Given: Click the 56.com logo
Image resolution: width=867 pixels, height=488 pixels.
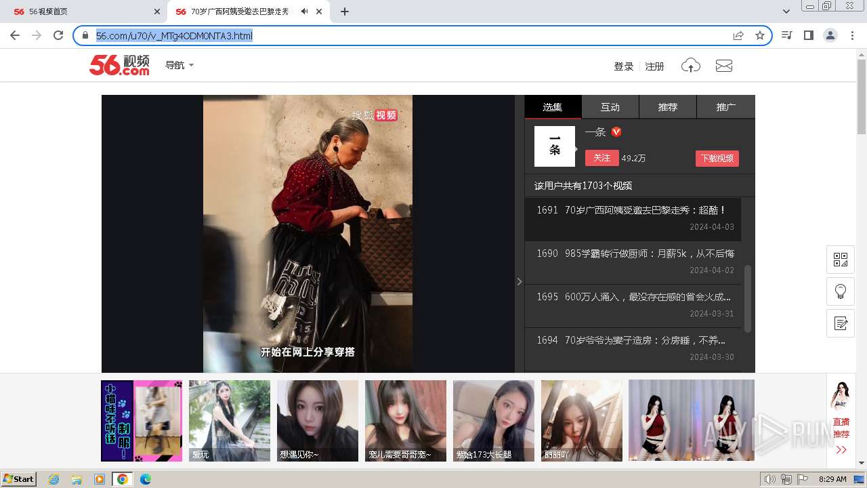Looking at the screenshot, I should pyautogui.click(x=119, y=65).
